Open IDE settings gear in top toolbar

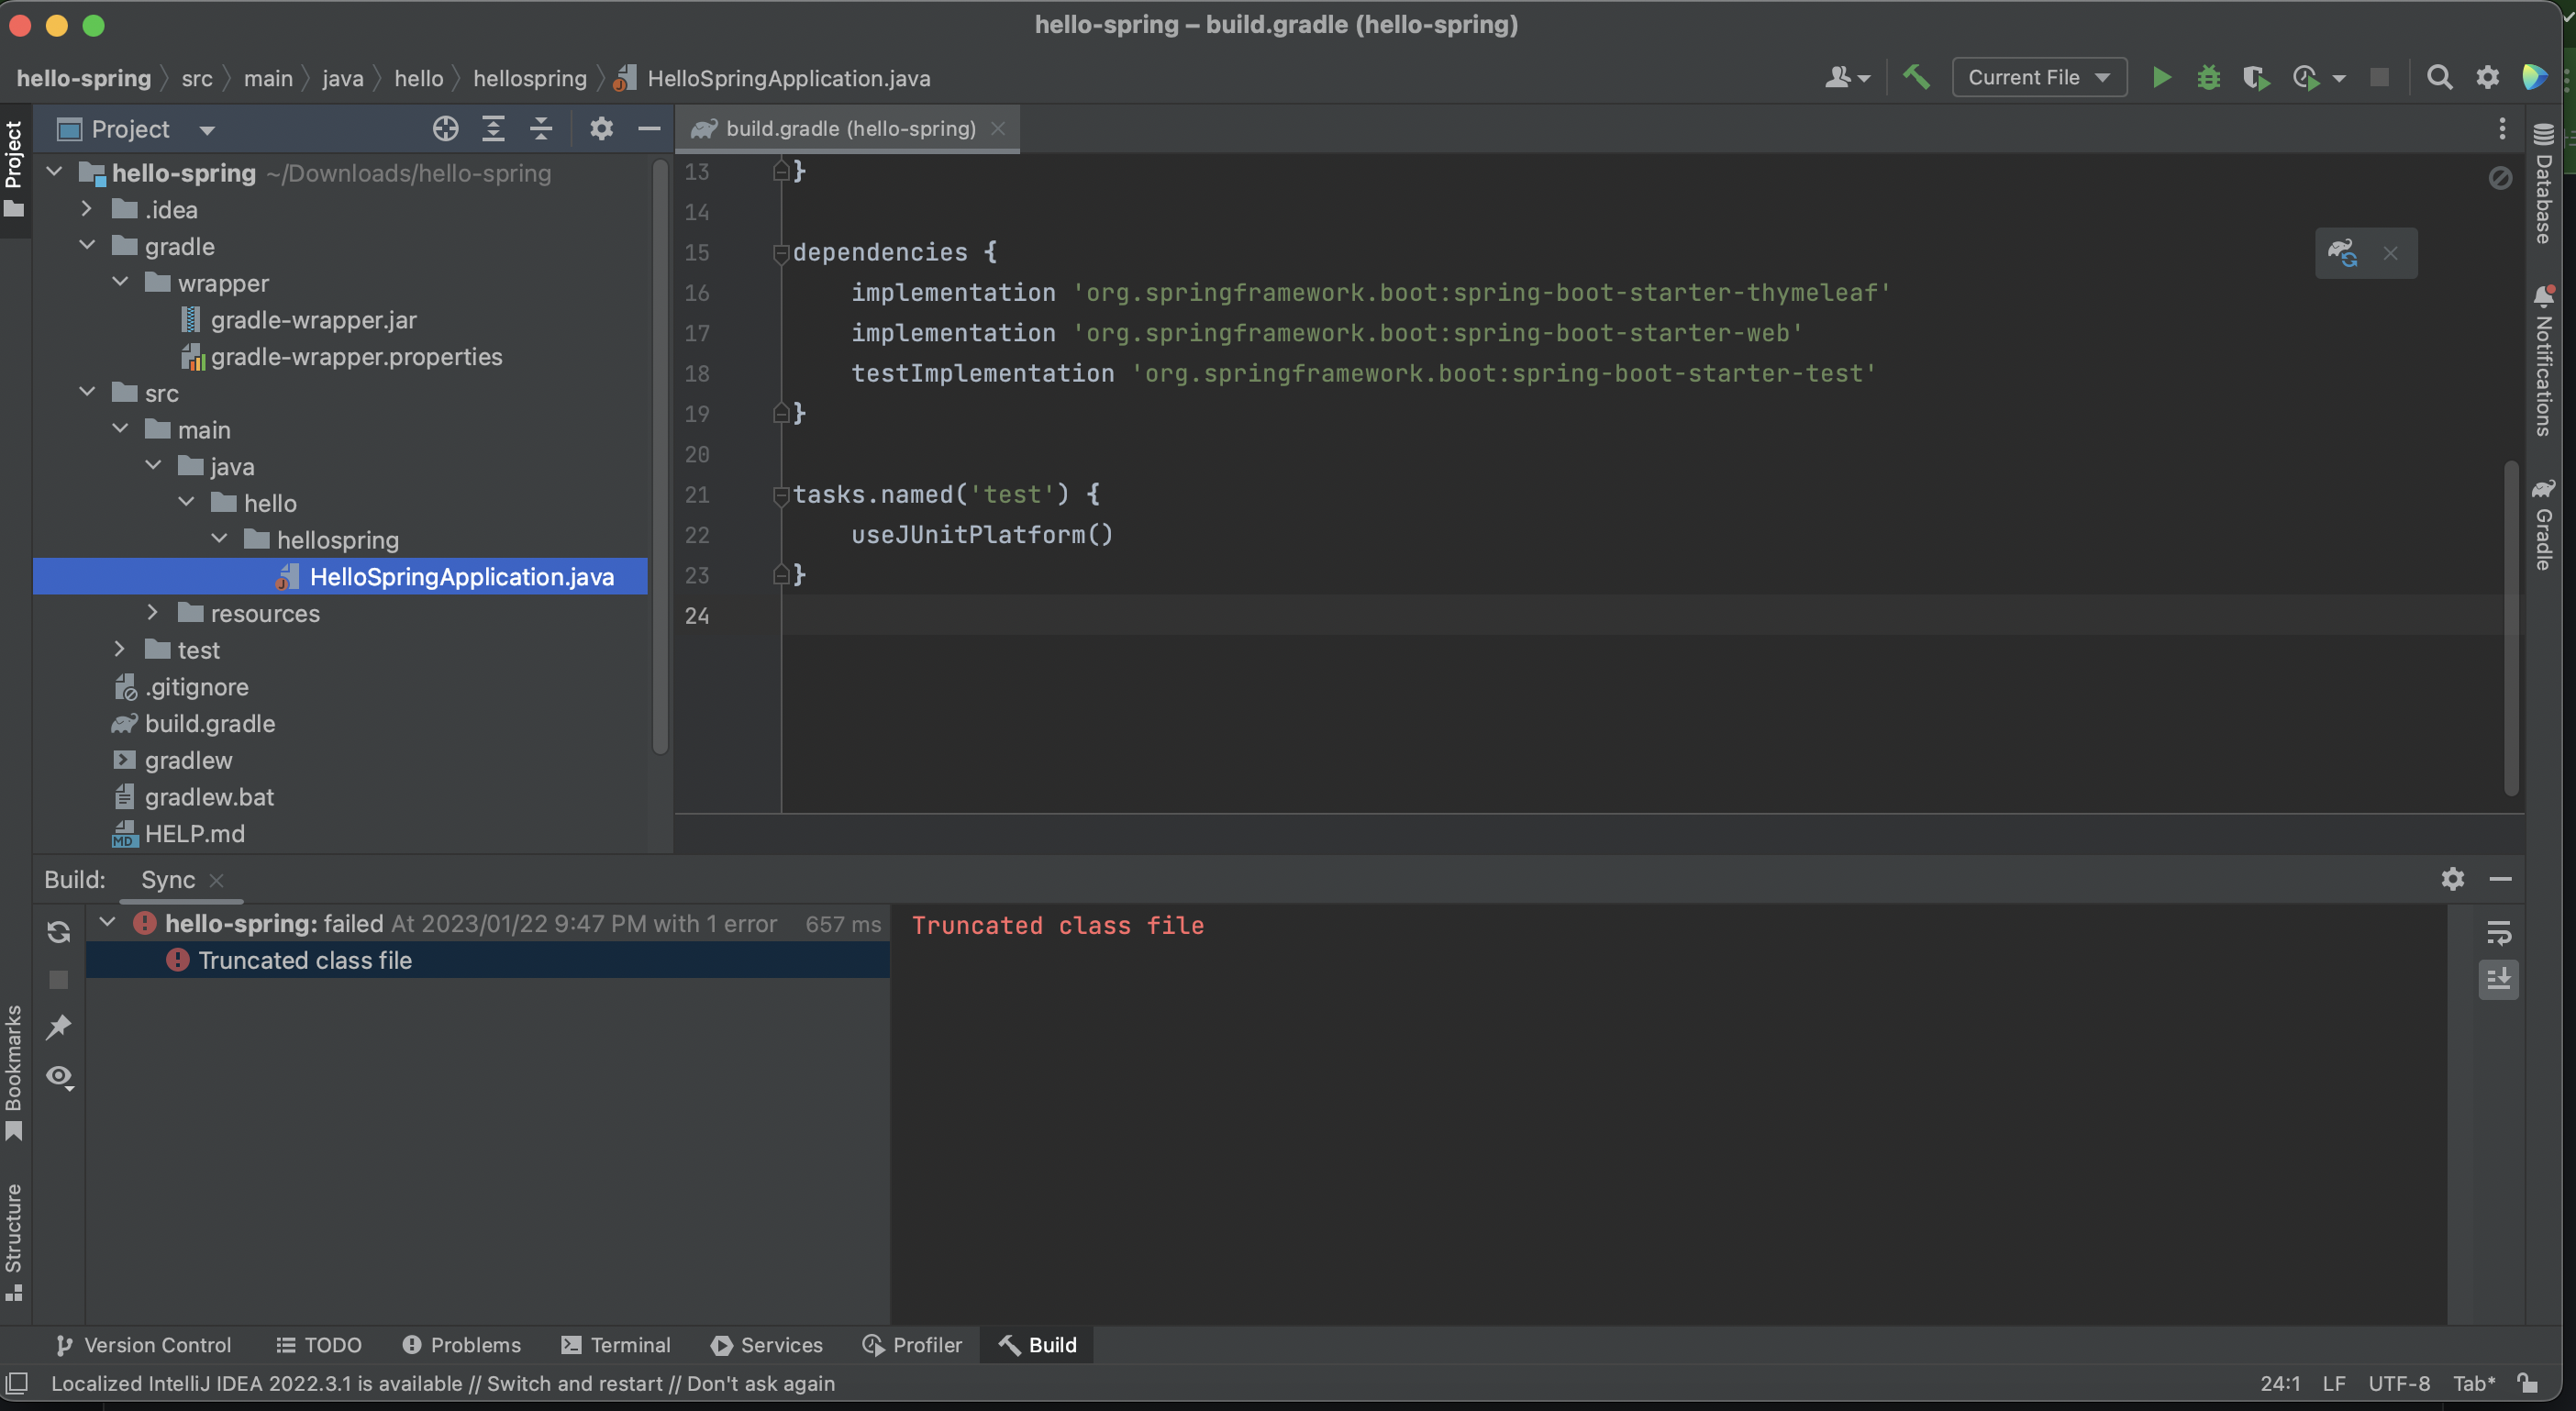click(2487, 77)
